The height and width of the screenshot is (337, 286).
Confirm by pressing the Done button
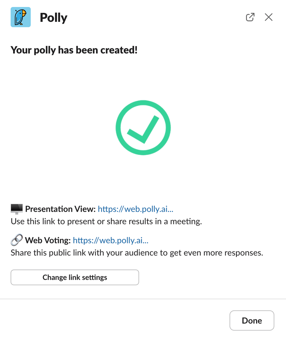[252, 320]
